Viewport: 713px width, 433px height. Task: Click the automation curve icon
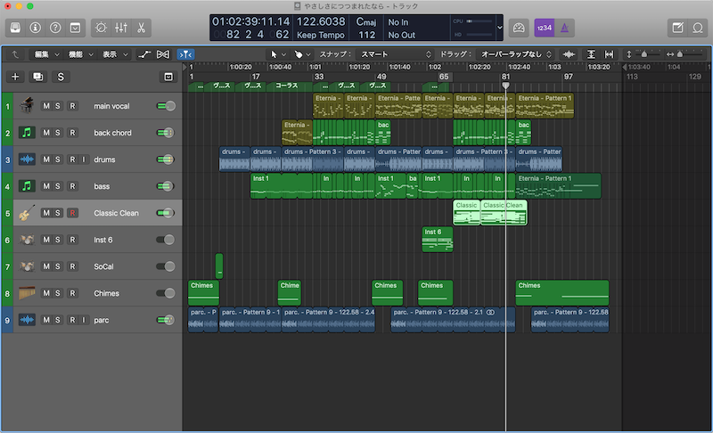coord(144,54)
